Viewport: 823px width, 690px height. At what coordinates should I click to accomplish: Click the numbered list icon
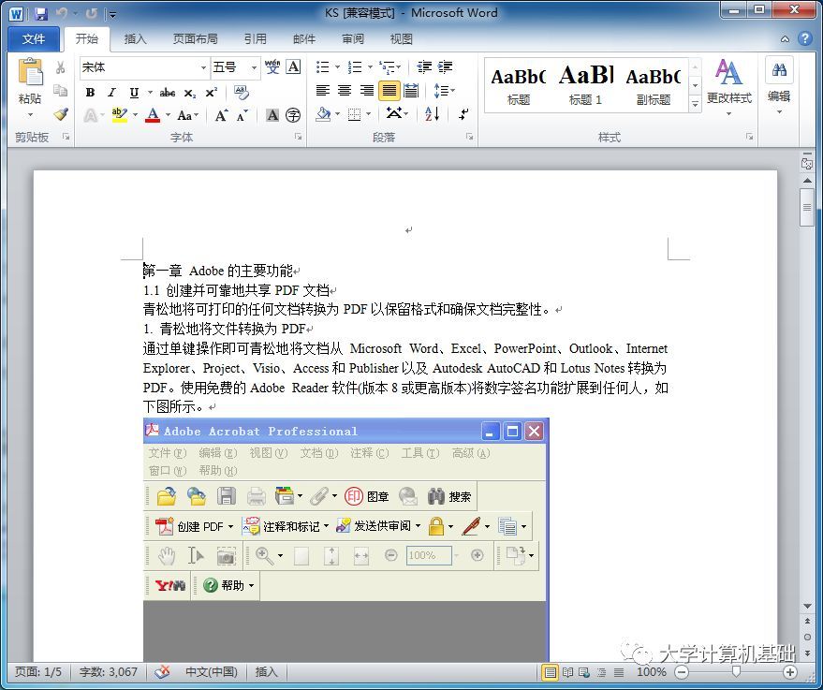pos(355,66)
